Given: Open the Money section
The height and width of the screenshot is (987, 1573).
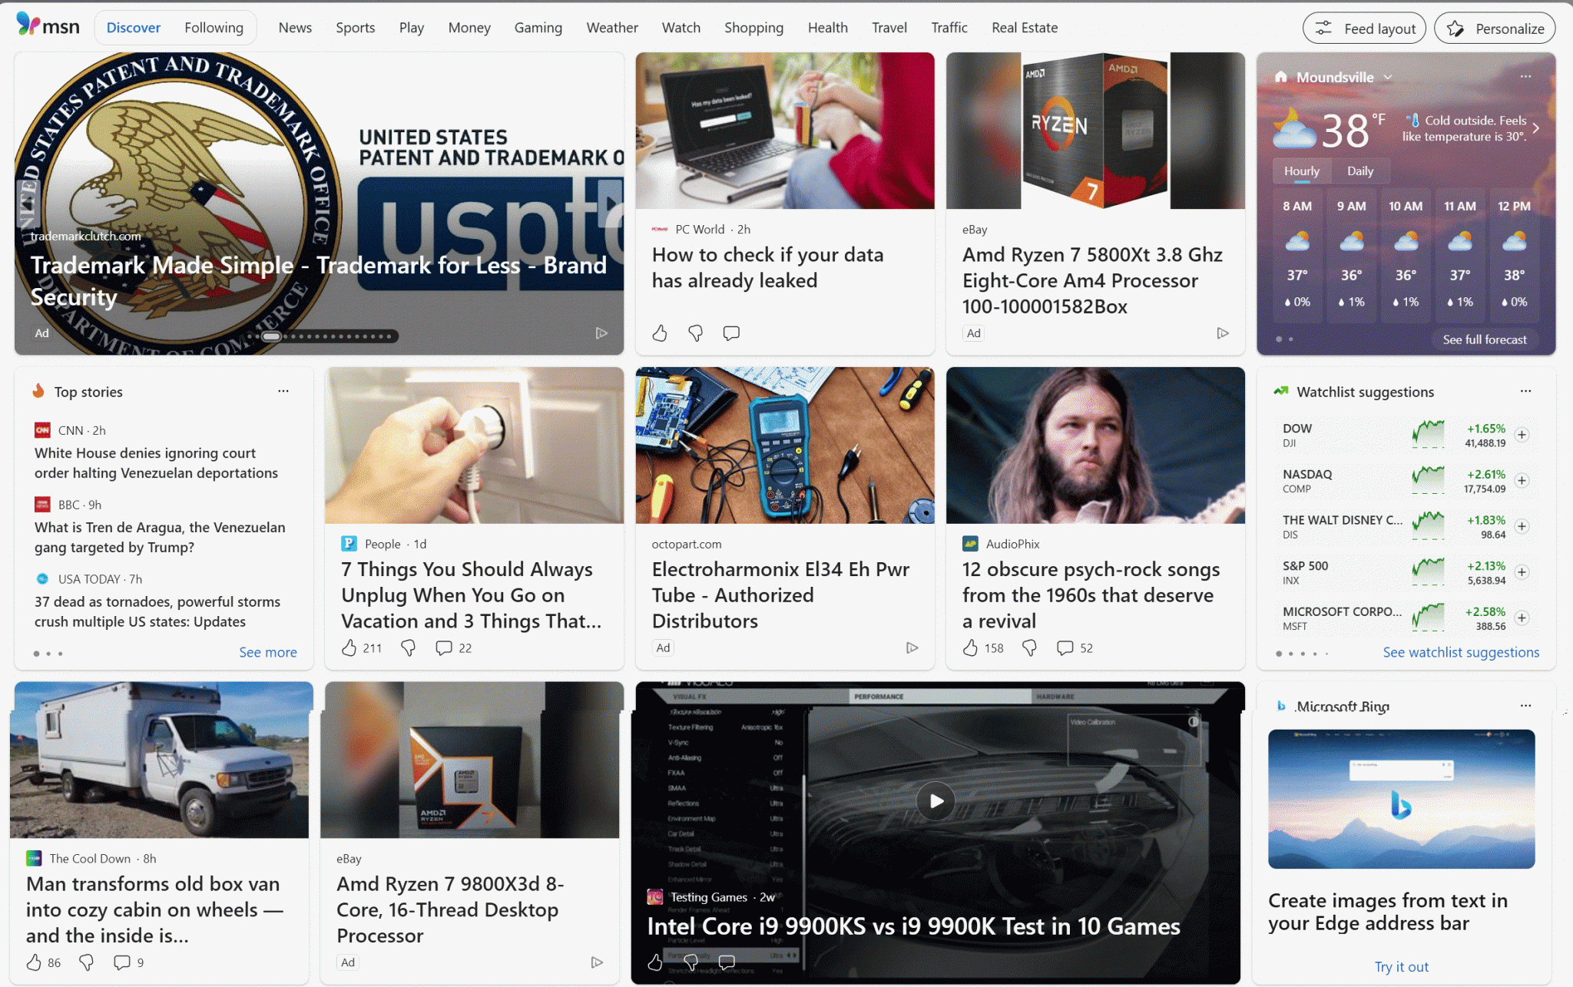Looking at the screenshot, I should pos(469,28).
